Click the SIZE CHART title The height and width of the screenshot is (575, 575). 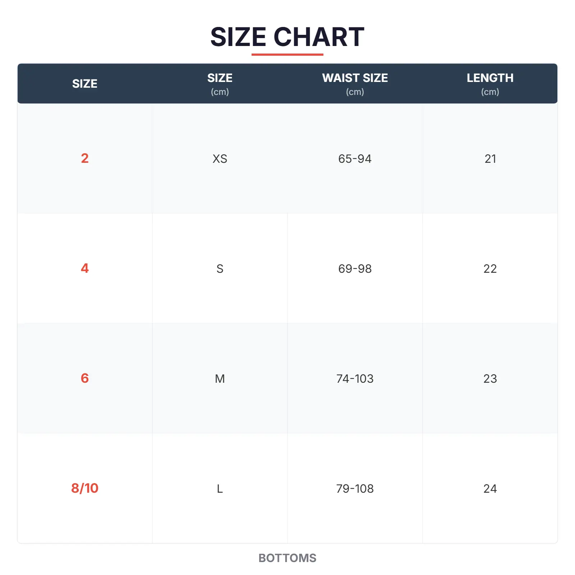coord(287,37)
